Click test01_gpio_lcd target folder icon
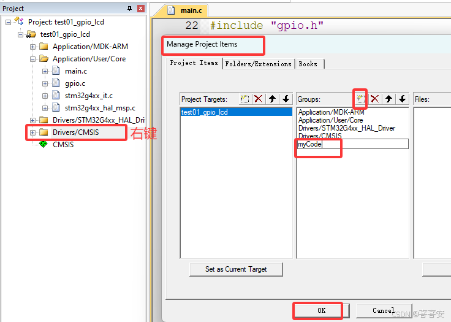Screen dimensions: 451x322 (31, 34)
